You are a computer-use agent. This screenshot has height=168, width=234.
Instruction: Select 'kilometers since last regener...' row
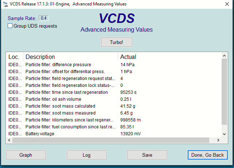pos(114,120)
